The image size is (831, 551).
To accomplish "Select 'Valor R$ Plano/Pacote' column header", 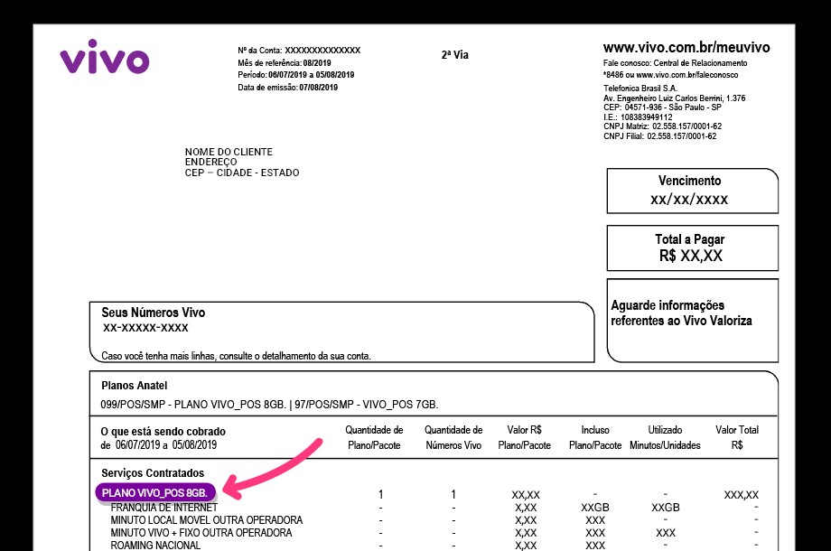I will tap(524, 437).
